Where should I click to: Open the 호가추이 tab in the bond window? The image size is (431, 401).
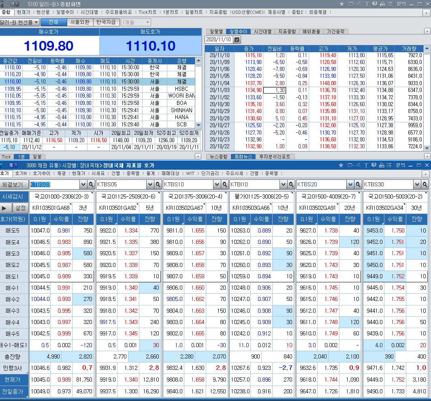[41, 173]
